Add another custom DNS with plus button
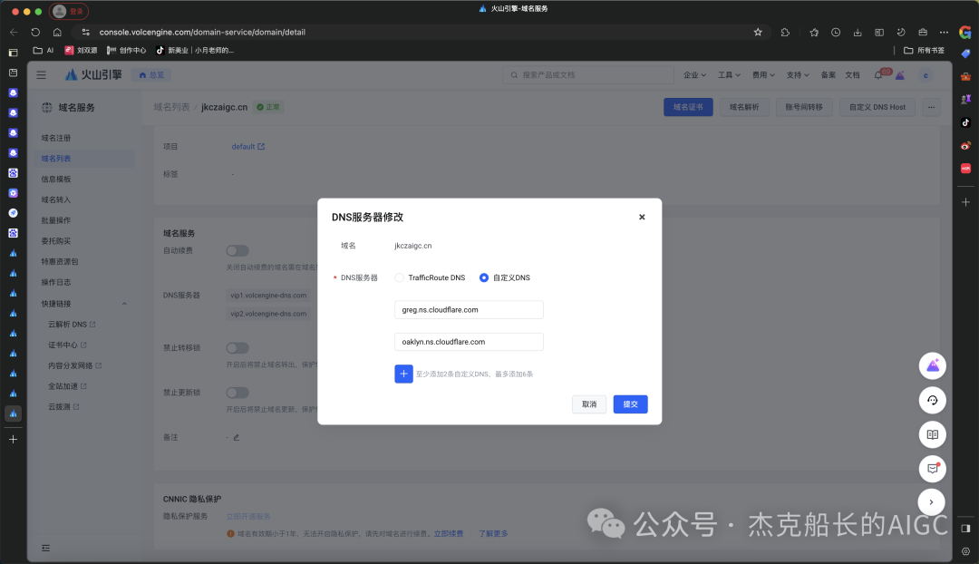Screen dimensions: 979x564 (403, 374)
